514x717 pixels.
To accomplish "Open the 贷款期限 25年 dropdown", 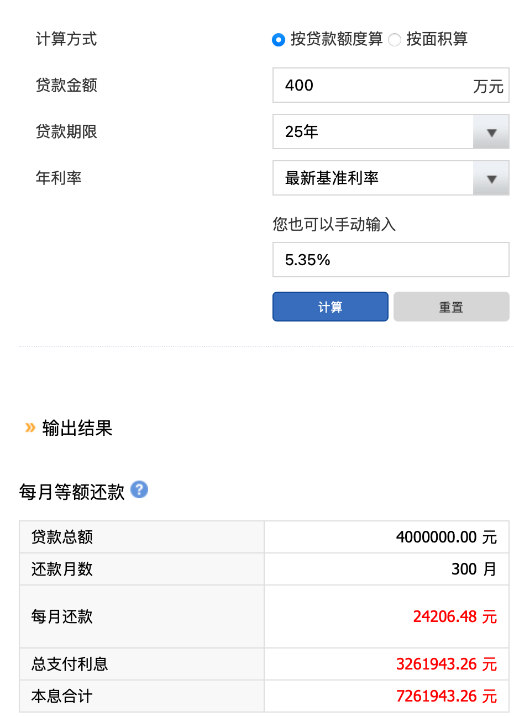I will click(x=373, y=131).
